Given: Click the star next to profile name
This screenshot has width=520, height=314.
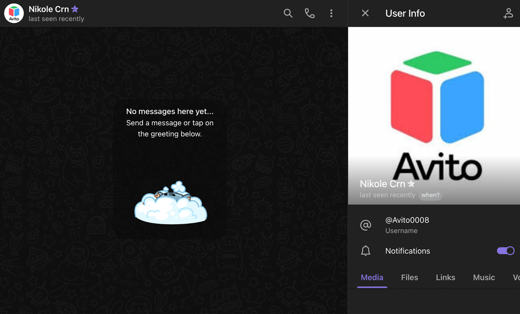Looking at the screenshot, I should (411, 184).
